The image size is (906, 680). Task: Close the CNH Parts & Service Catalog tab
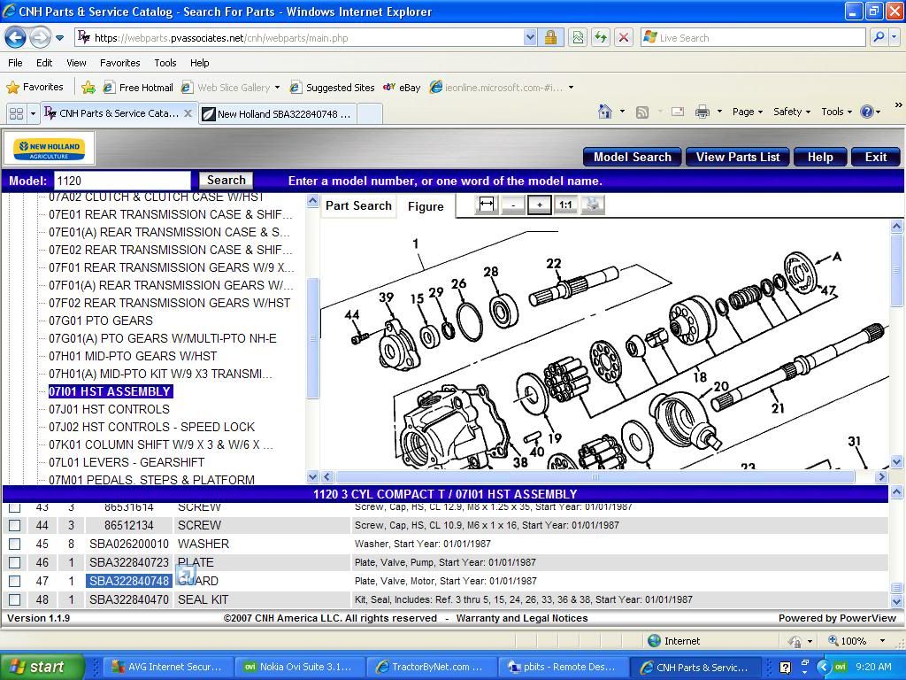point(188,113)
